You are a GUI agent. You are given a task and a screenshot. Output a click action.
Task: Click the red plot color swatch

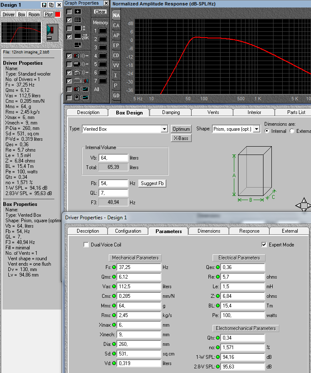pos(58,14)
